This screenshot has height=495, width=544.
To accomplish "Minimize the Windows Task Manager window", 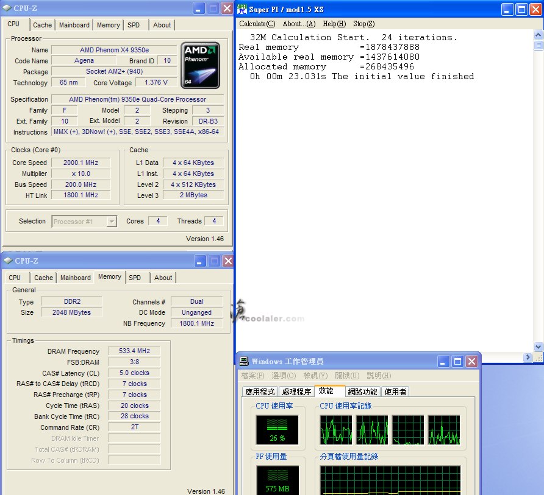I will click(x=443, y=362).
